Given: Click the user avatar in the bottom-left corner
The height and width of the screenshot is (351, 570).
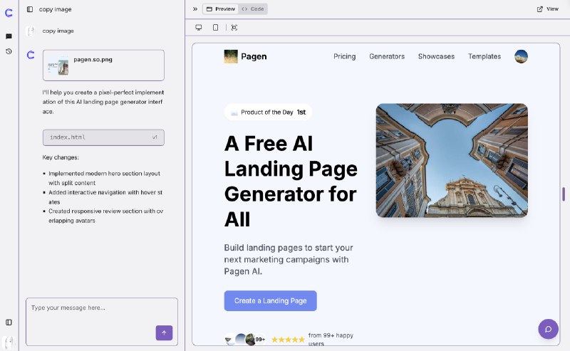Looking at the screenshot, I should coord(9,342).
